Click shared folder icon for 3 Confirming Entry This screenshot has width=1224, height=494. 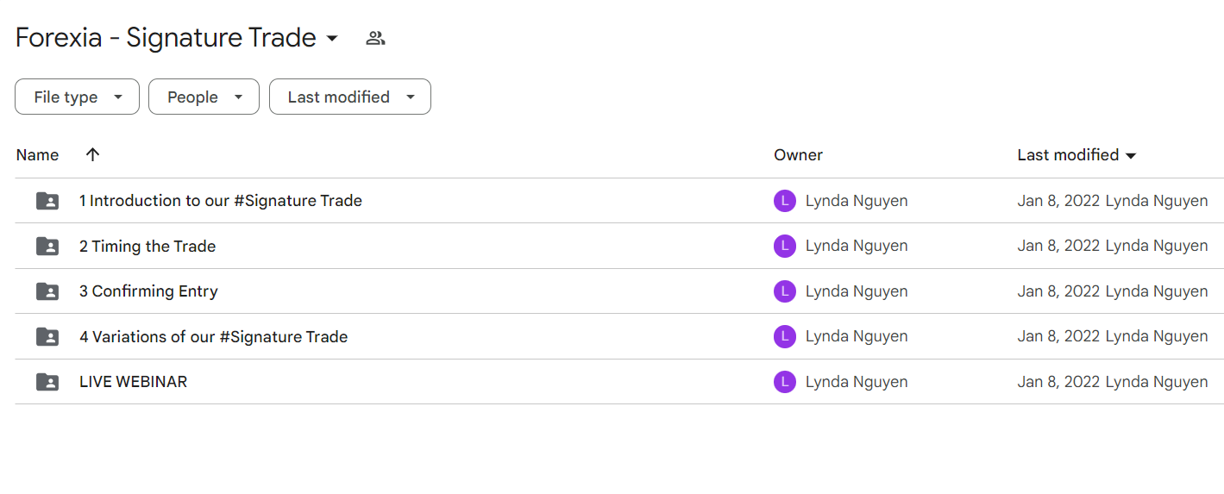(x=47, y=291)
